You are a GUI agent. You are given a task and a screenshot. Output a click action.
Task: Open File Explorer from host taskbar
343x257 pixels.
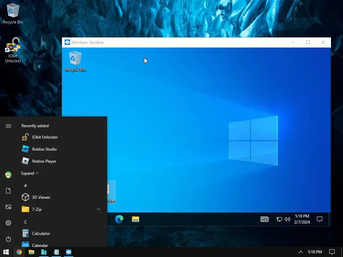31,252
